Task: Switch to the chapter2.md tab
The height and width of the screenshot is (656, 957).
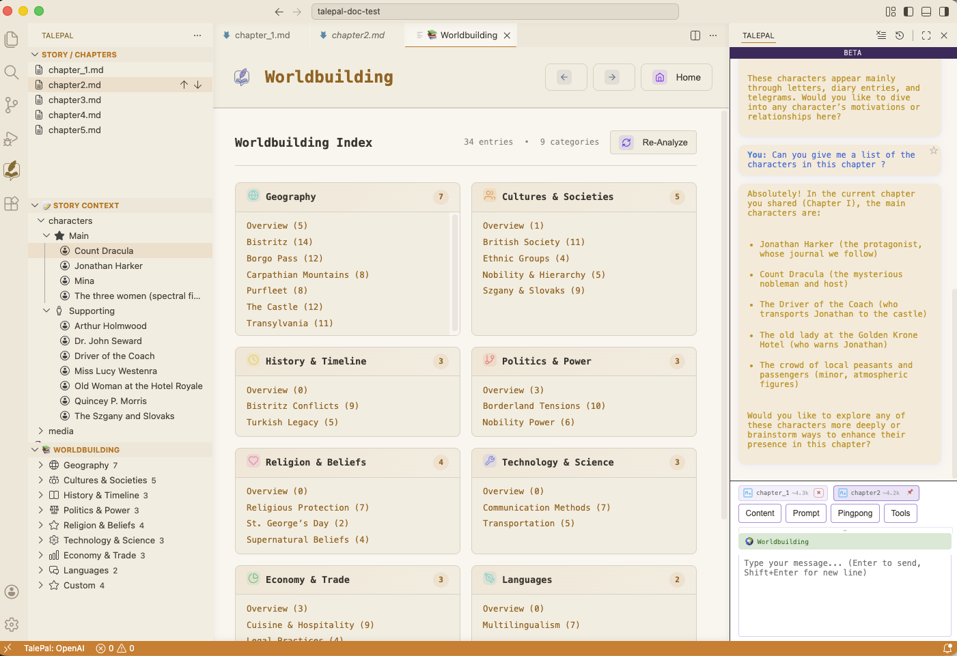Action: pos(357,35)
